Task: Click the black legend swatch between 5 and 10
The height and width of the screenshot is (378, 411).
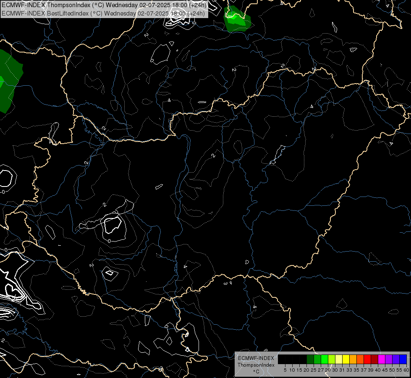Action: [289, 359]
